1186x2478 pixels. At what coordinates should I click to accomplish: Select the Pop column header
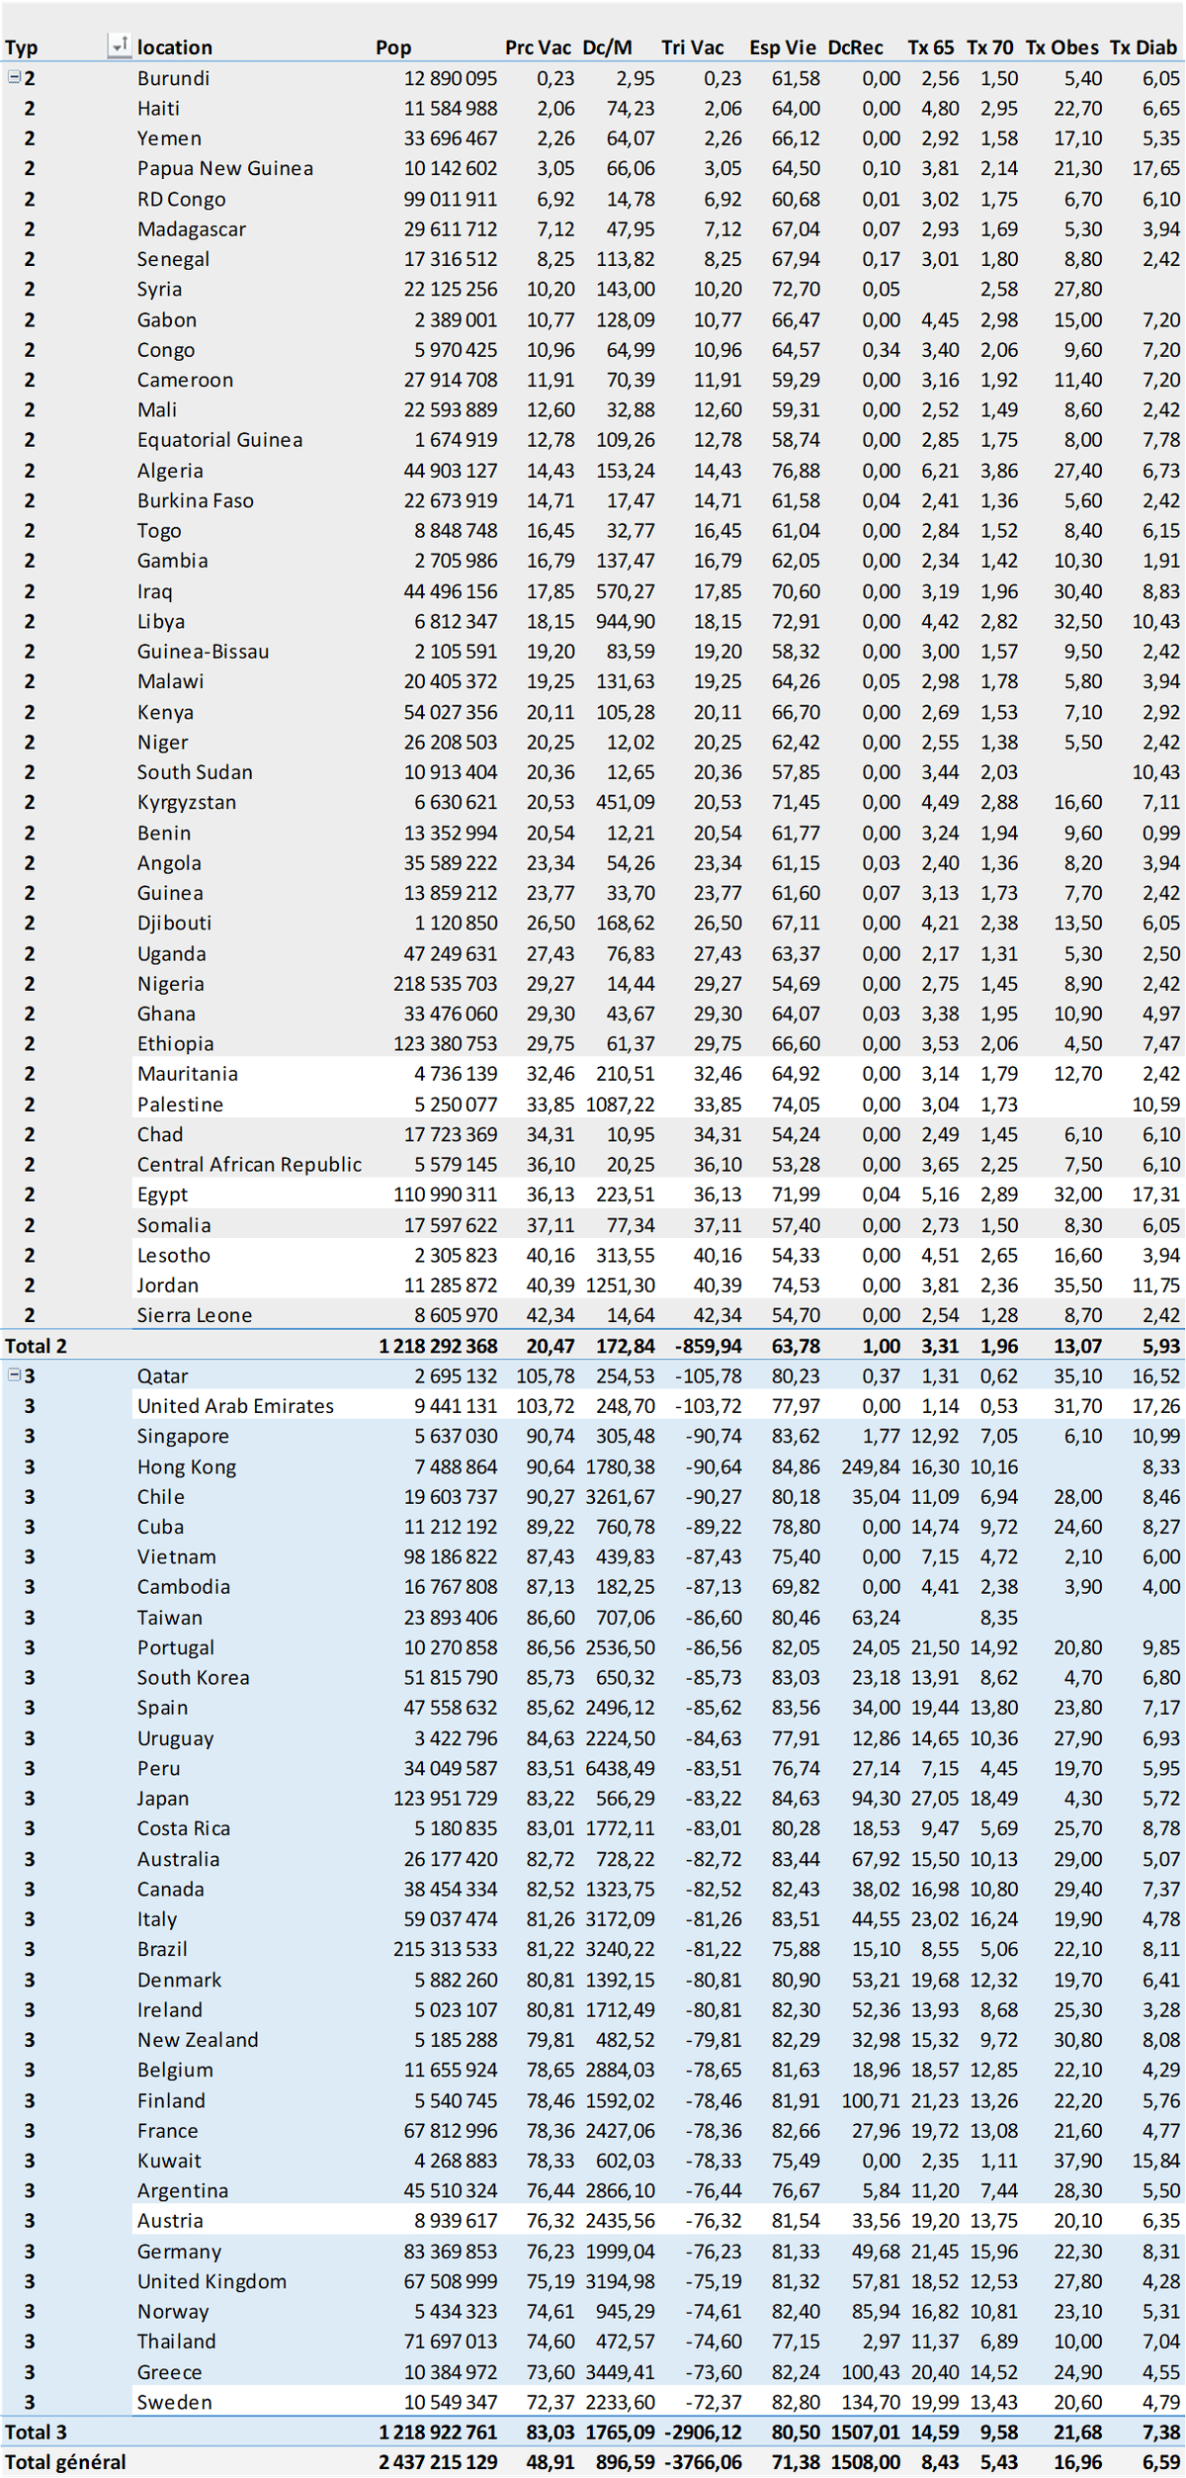point(393,47)
